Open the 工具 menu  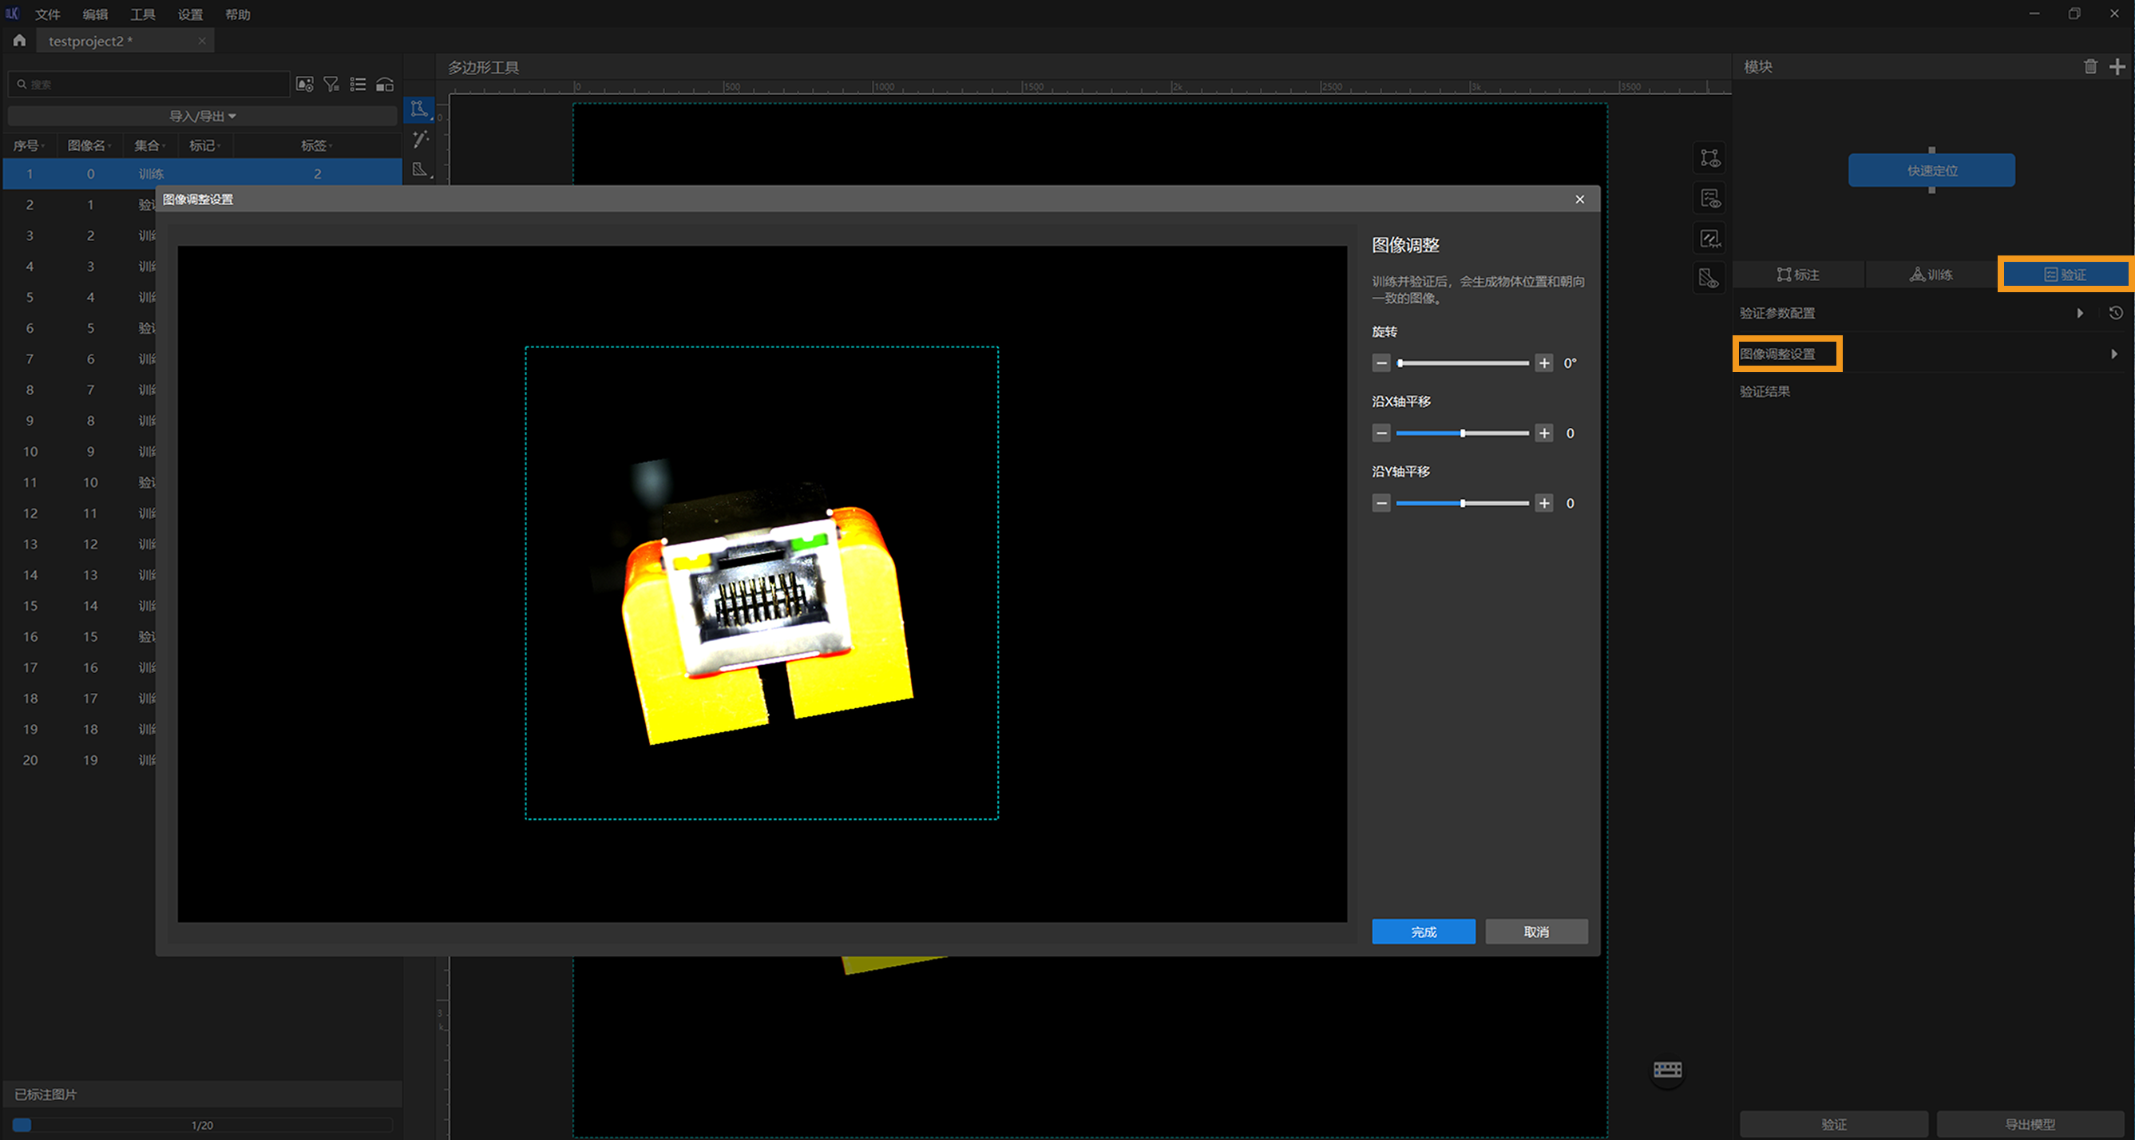pyautogui.click(x=143, y=14)
